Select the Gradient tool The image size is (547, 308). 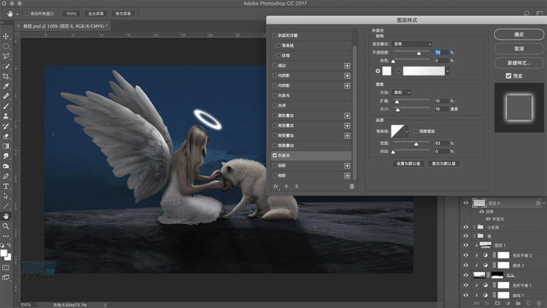pyautogui.click(x=6, y=146)
